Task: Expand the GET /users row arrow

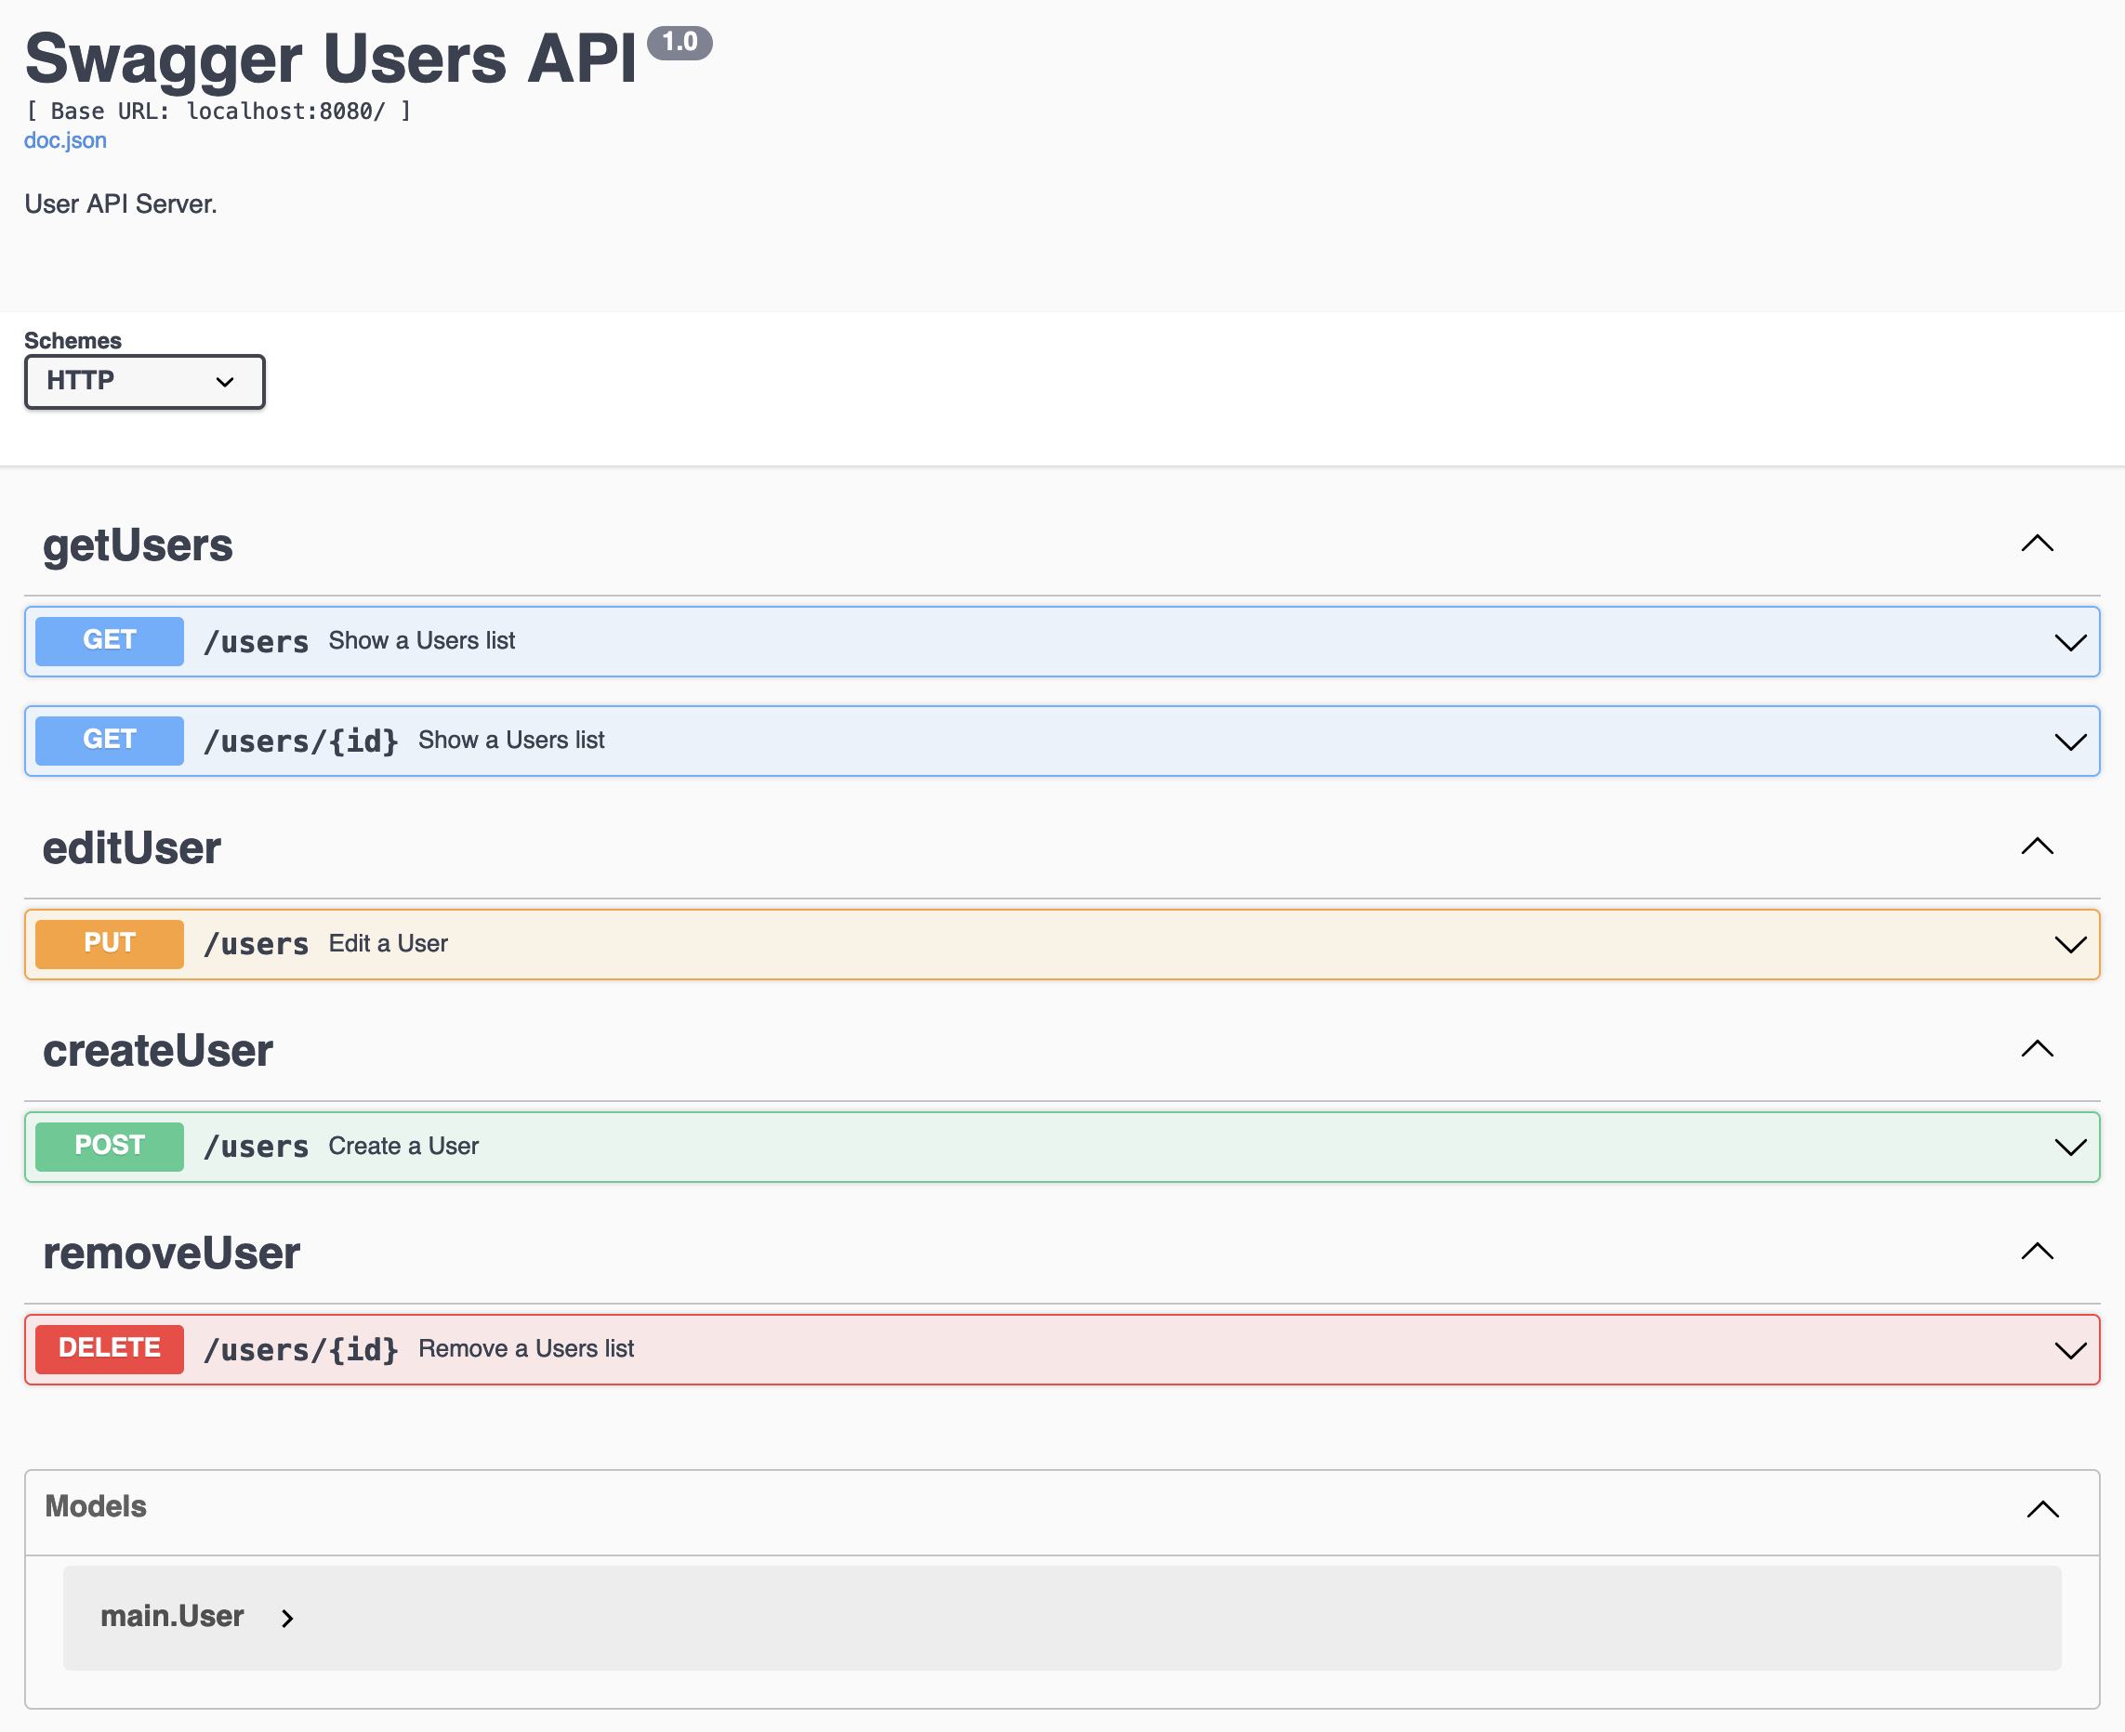Action: coord(2071,642)
